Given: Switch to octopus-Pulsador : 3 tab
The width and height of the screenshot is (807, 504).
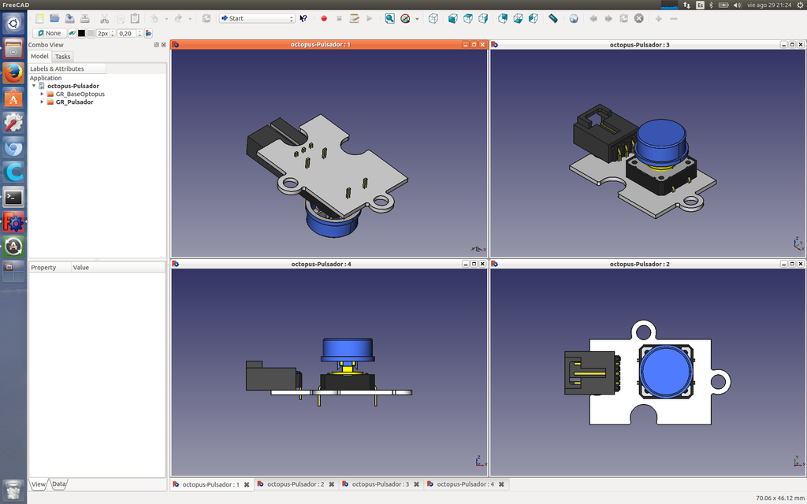Looking at the screenshot, I should [380, 484].
